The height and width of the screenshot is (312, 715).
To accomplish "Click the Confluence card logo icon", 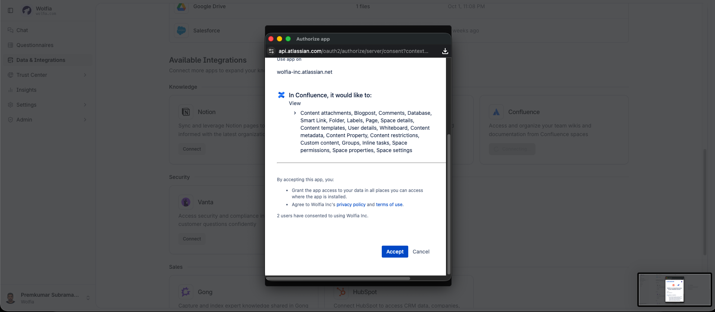I will pos(496,112).
